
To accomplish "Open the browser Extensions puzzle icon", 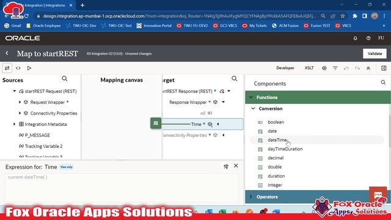I will tap(354, 16).
